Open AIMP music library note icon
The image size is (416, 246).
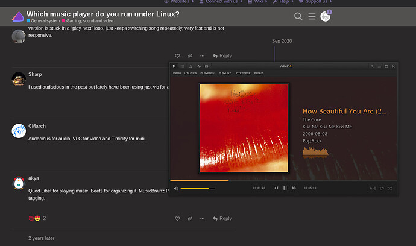(x=191, y=66)
